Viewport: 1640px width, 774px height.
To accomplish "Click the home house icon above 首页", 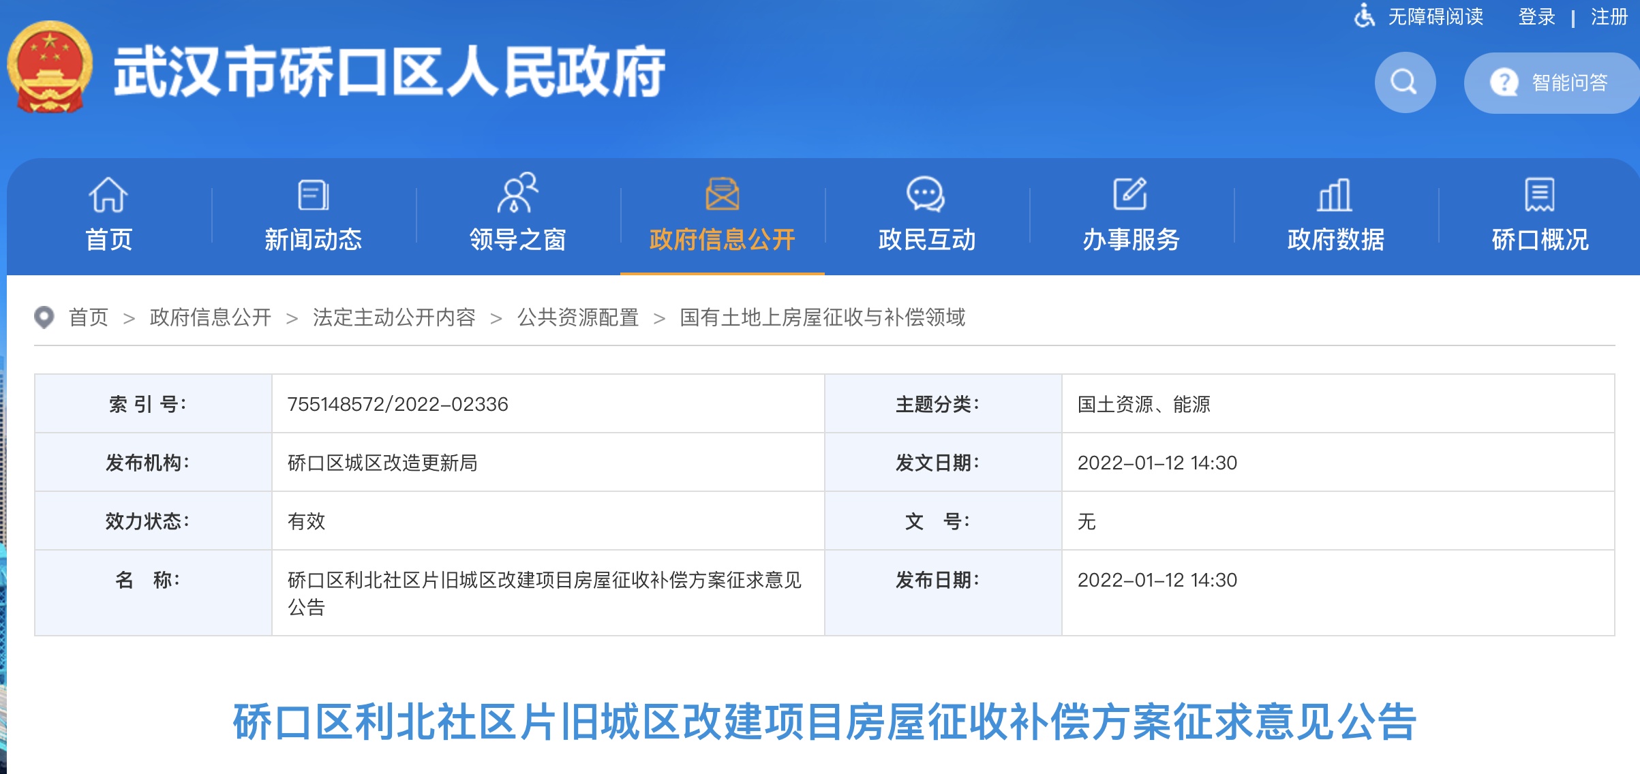I will pos(108,194).
